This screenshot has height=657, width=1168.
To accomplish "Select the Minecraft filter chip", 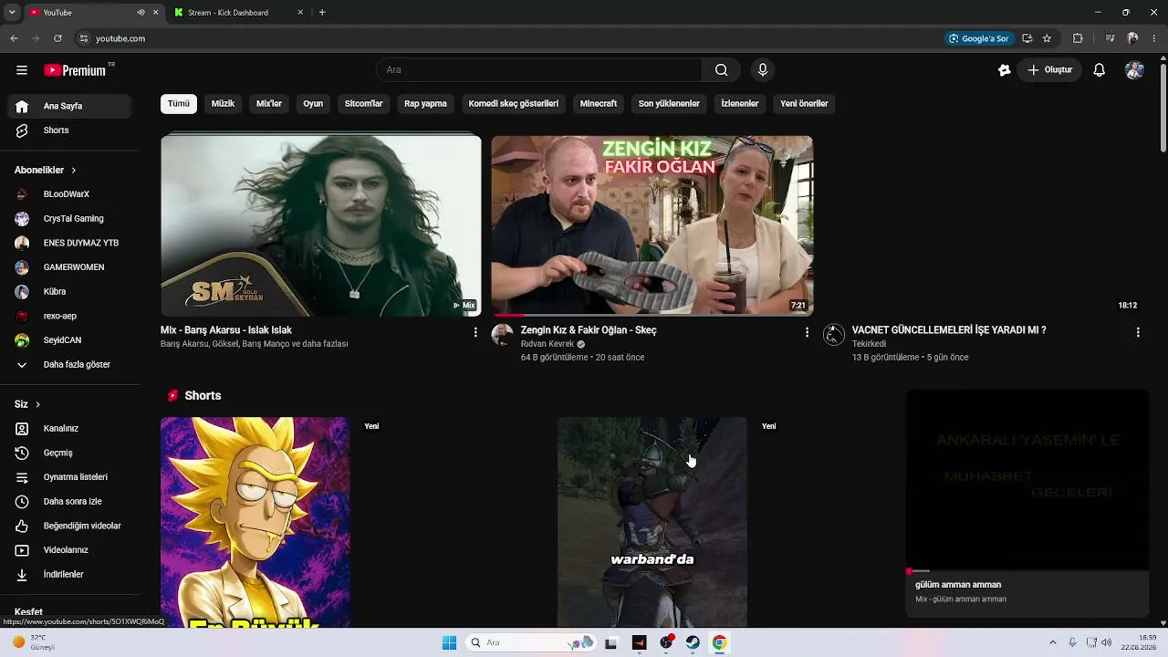I will (599, 104).
